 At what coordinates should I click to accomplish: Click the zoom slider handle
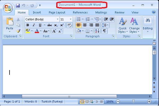click(133, 102)
